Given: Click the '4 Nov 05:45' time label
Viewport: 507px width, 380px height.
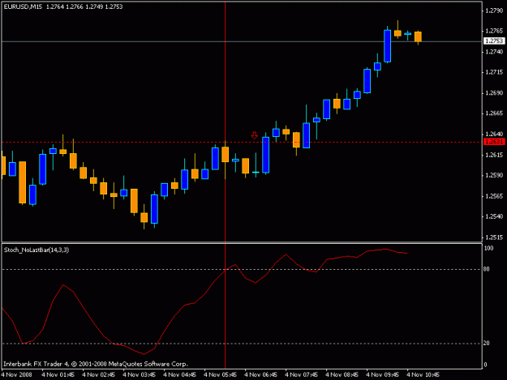Looking at the screenshot, I should coord(220,375).
